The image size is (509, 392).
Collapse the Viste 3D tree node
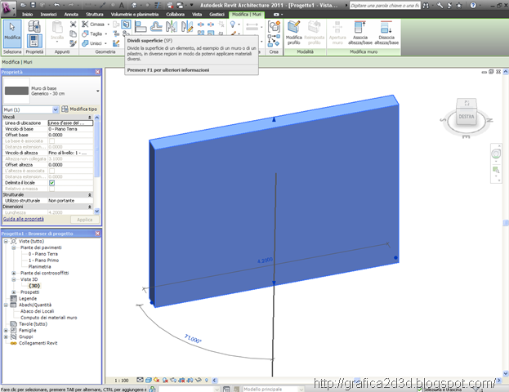(x=14, y=279)
